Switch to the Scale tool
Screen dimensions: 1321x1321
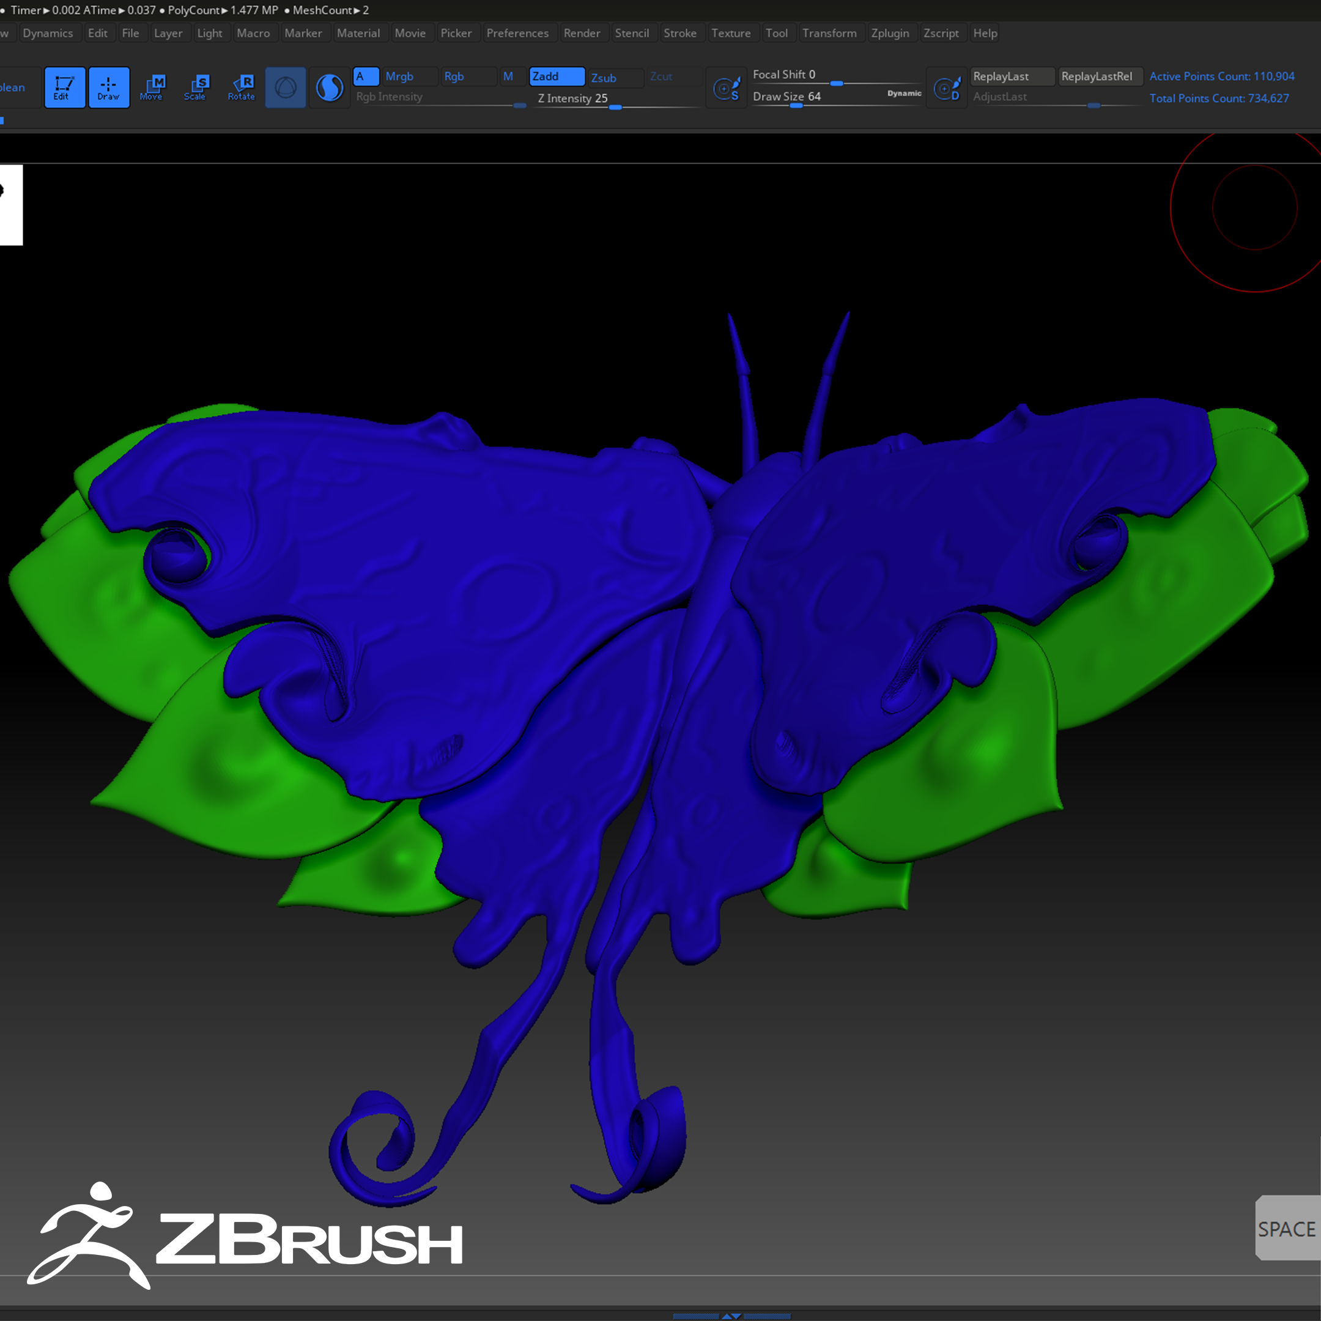pyautogui.click(x=196, y=87)
